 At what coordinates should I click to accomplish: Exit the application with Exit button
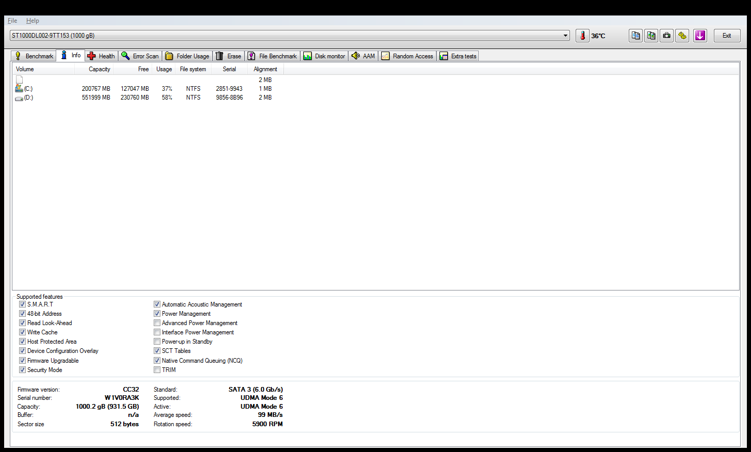coord(727,36)
